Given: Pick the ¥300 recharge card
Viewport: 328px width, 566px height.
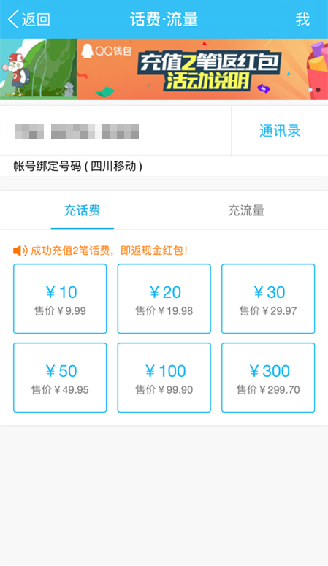Looking at the screenshot, I should click(x=268, y=378).
